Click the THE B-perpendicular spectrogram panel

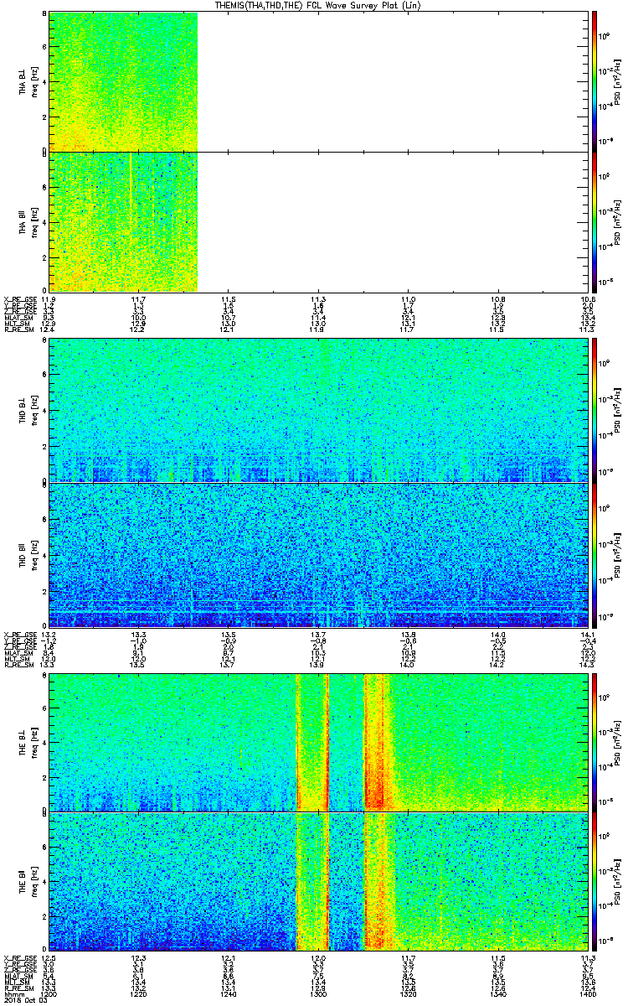[320, 742]
